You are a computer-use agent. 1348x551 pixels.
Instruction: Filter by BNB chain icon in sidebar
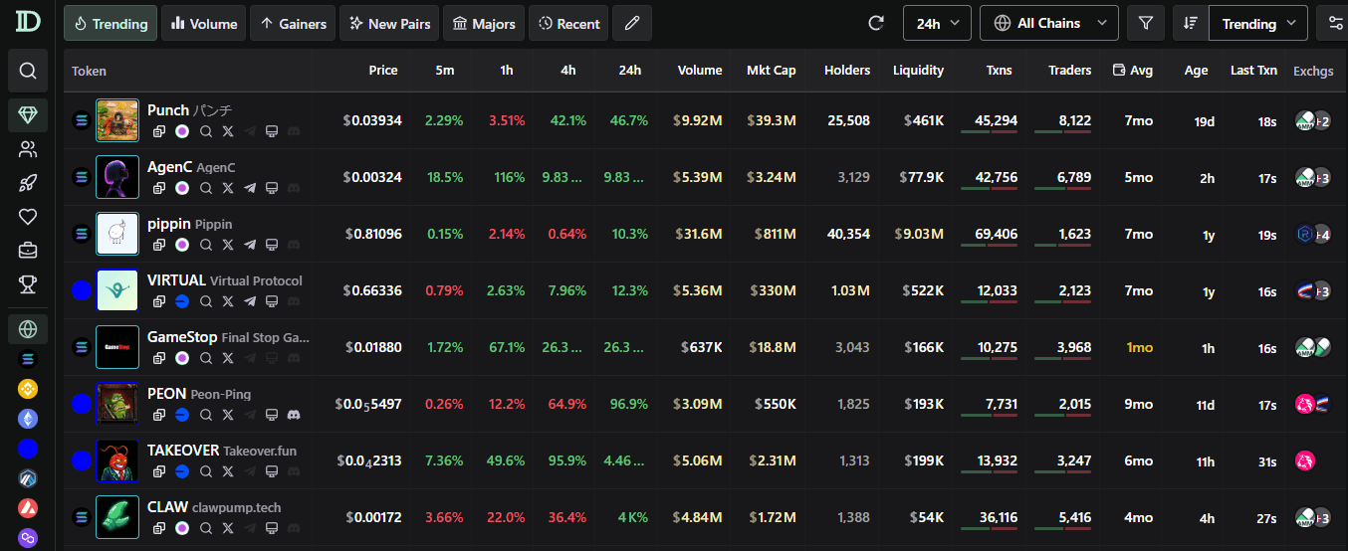point(28,389)
